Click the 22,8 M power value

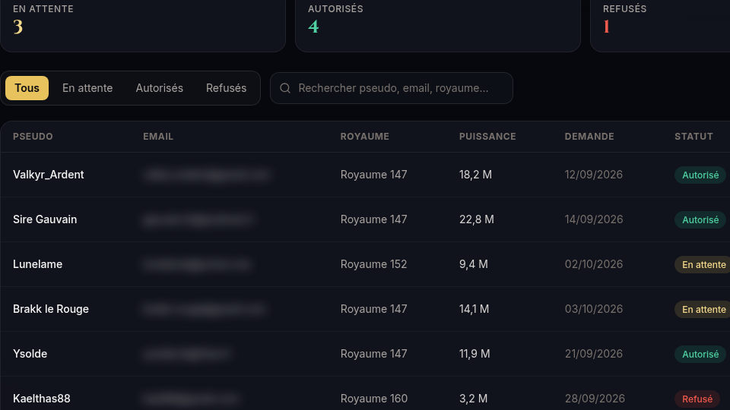(477, 219)
